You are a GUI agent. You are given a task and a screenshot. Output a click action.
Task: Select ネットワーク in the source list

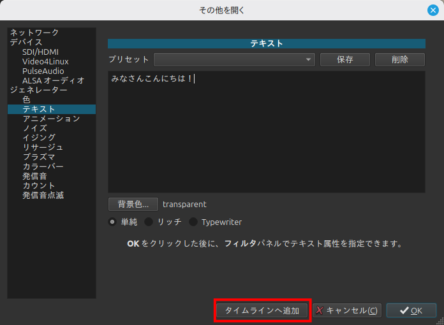34,32
